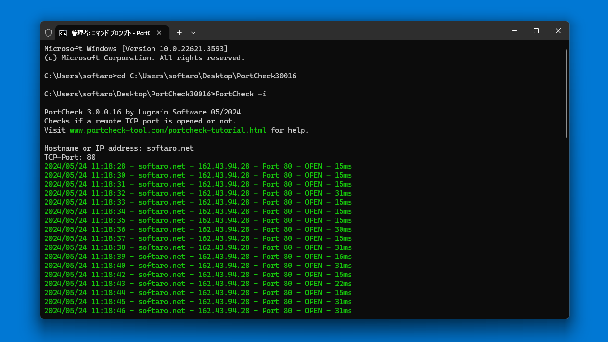Click the 11:18:35 log entry
Image resolution: width=608 pixels, height=342 pixels.
[x=198, y=220]
